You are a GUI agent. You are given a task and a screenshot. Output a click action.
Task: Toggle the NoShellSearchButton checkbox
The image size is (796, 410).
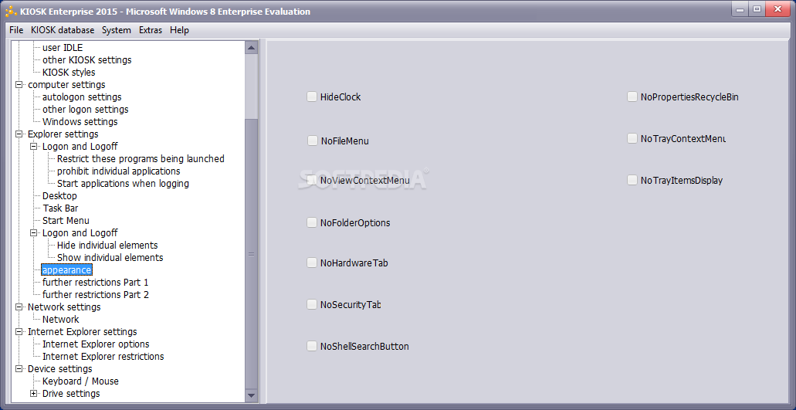312,346
